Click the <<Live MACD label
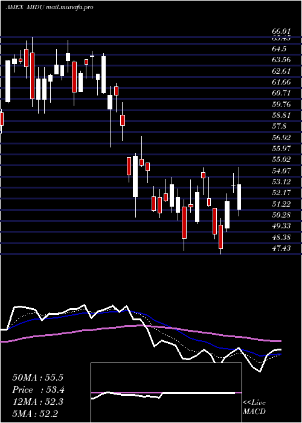302x423 pixels. tap(254, 407)
